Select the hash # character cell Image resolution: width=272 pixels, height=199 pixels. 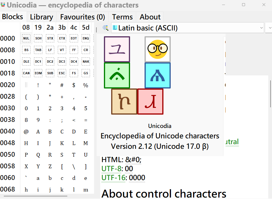[x=62, y=85]
